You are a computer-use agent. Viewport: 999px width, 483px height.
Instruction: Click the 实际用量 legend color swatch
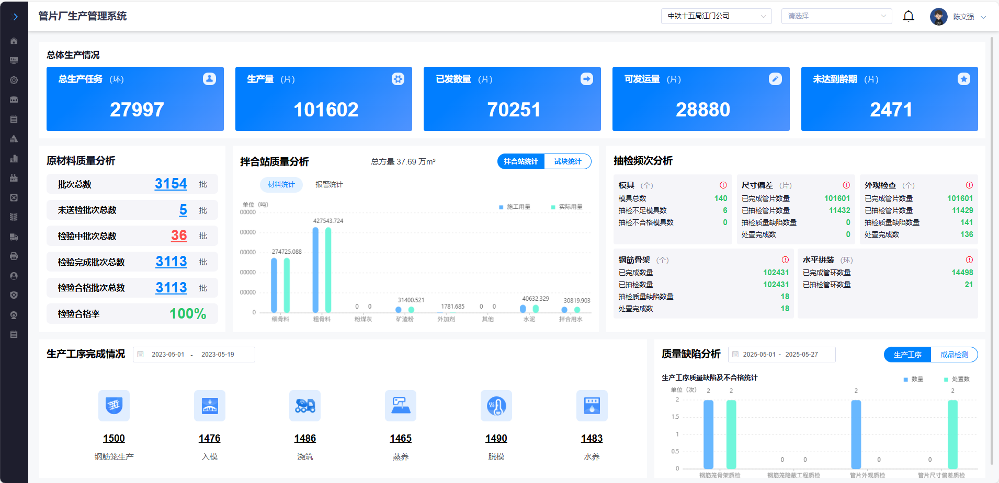tap(553, 207)
